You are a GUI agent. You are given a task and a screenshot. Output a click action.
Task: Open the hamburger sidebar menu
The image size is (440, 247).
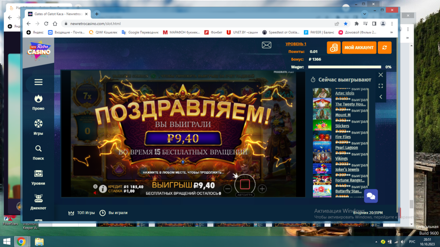coord(38,82)
